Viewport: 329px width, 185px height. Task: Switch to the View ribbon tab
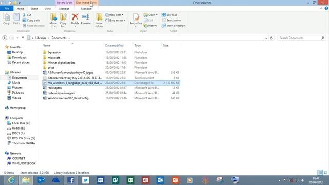click(x=48, y=9)
